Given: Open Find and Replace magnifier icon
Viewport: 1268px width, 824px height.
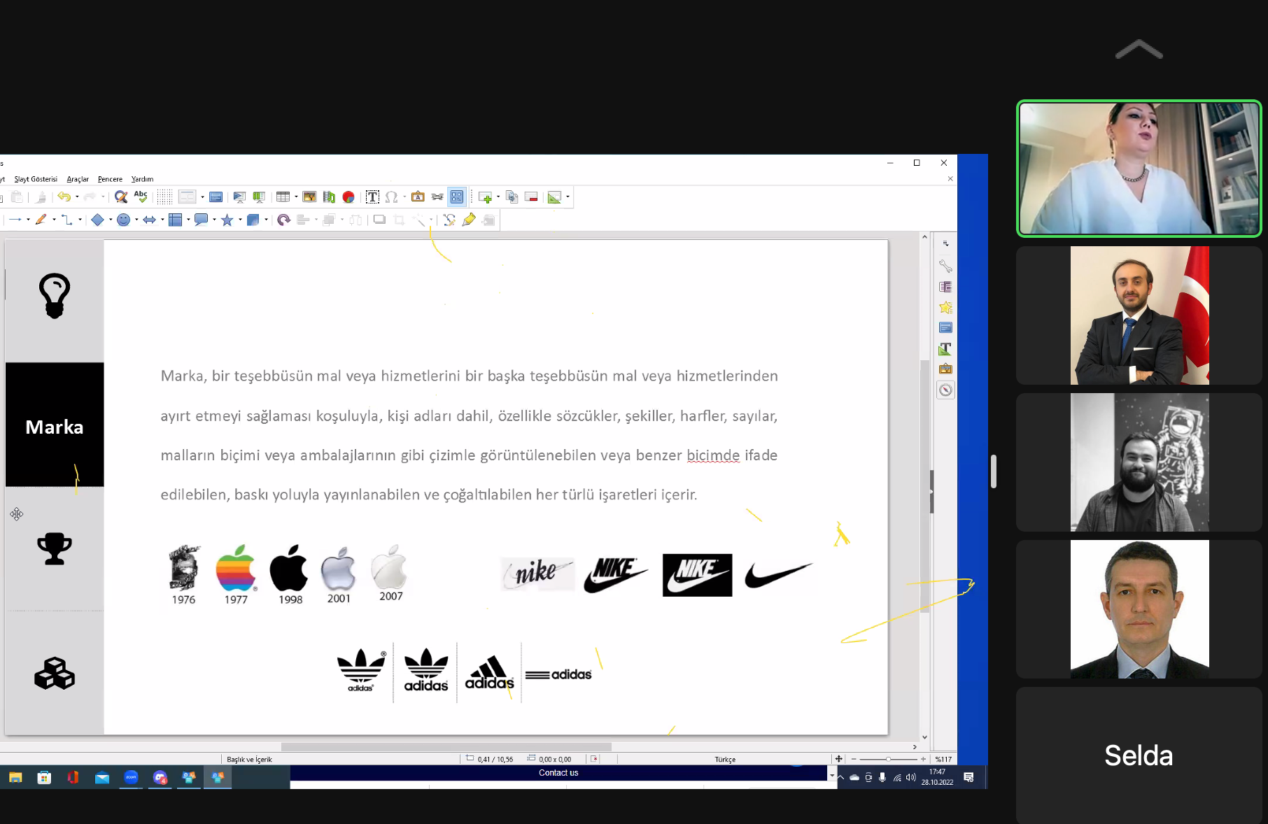Looking at the screenshot, I should [x=120, y=197].
